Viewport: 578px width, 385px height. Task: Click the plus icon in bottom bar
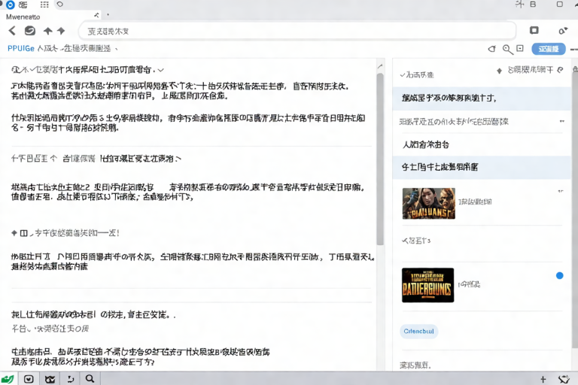point(543,379)
